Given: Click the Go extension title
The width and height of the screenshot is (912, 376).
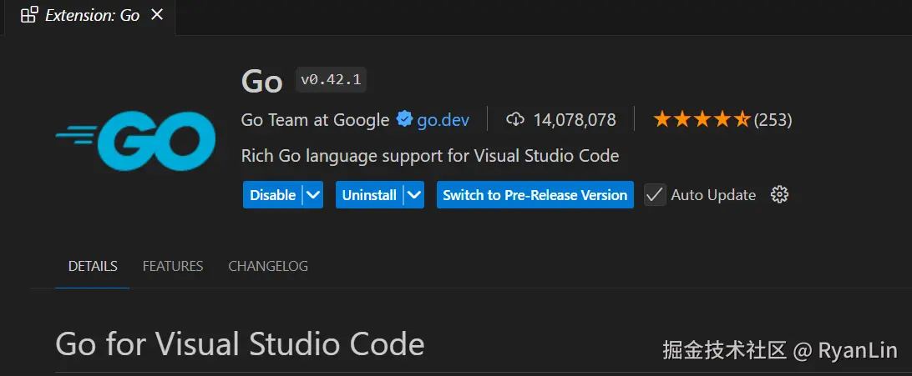Looking at the screenshot, I should [x=261, y=81].
